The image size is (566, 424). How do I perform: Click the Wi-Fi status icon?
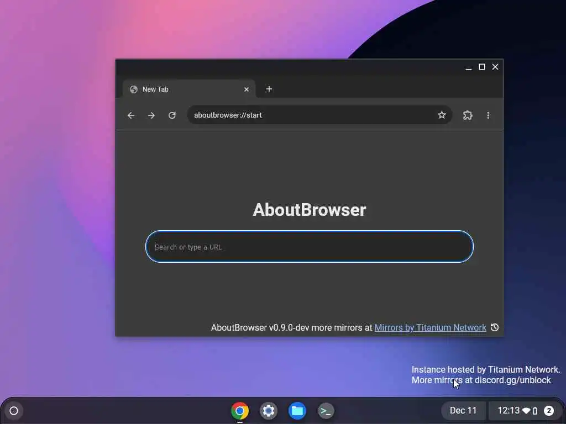coord(526,411)
